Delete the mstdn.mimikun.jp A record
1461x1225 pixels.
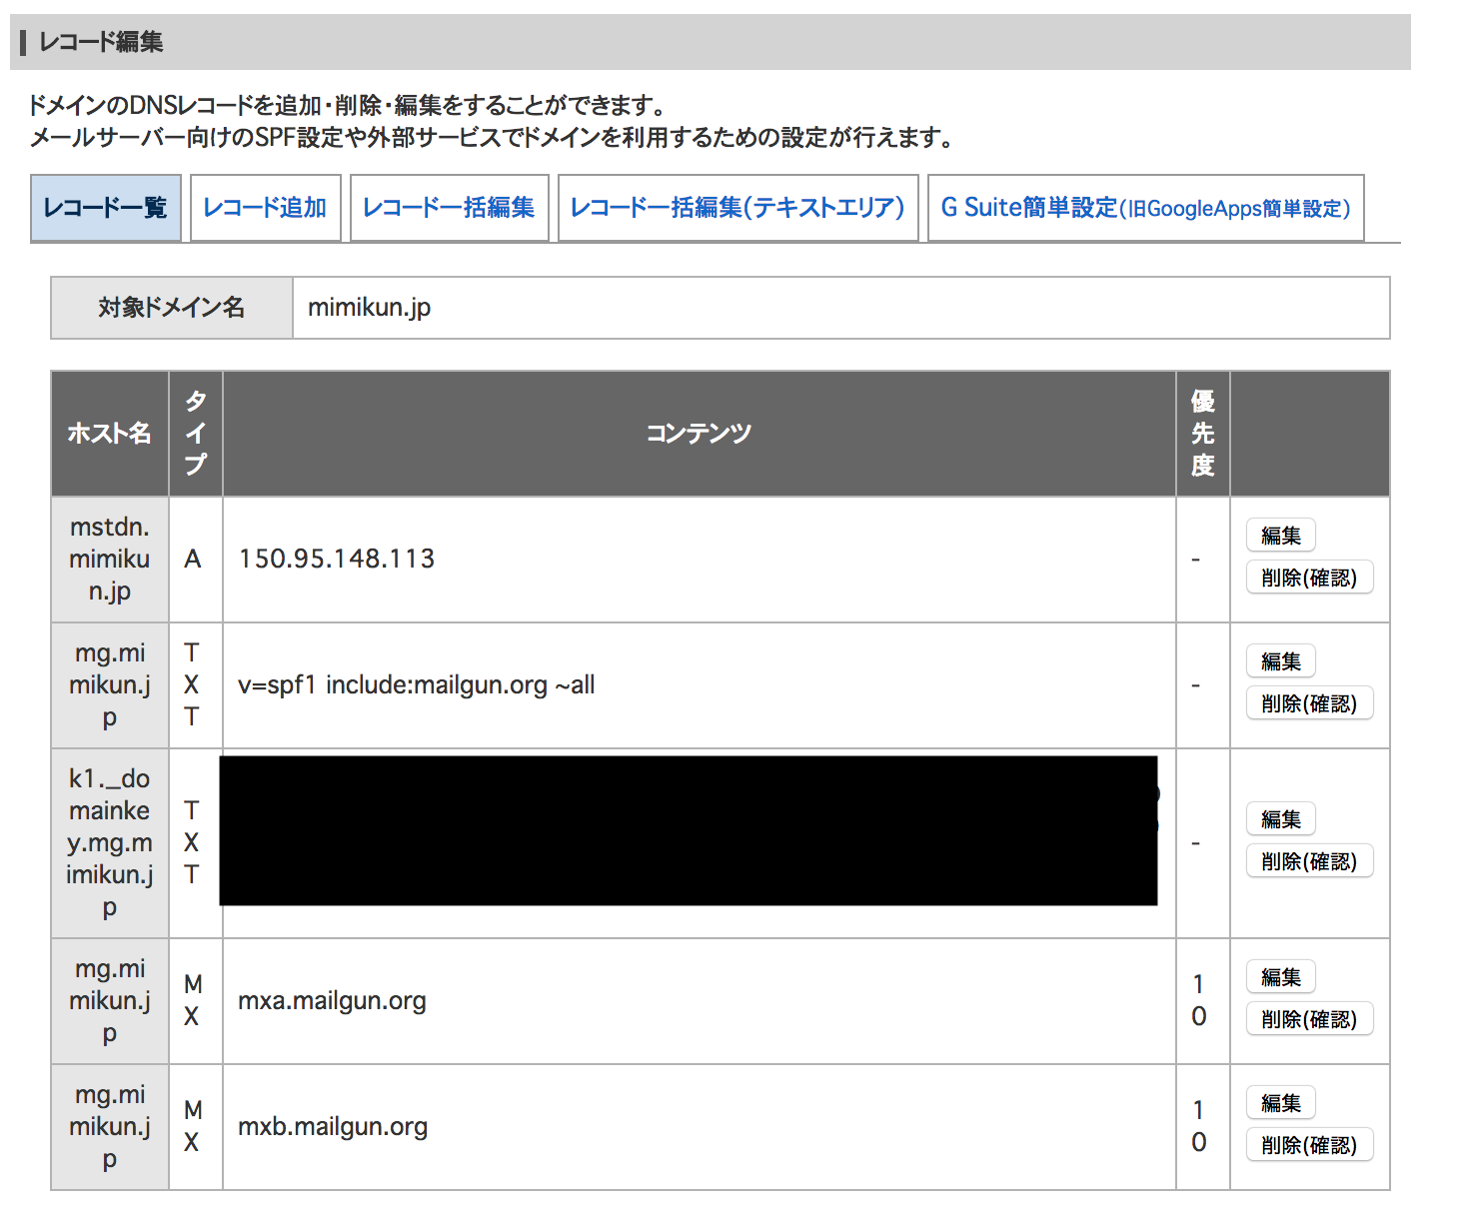pos(1309,578)
